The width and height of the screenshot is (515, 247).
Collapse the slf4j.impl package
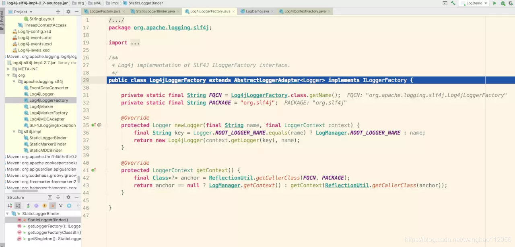pyautogui.click(x=14, y=131)
